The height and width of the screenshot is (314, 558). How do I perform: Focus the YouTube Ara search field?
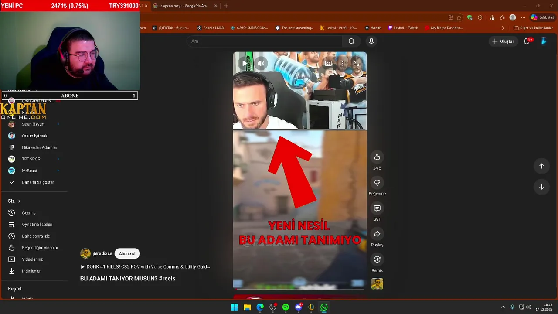point(265,41)
